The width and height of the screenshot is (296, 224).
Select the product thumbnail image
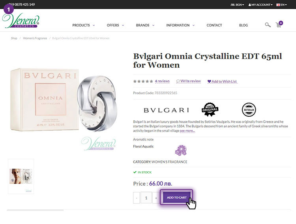21,176
